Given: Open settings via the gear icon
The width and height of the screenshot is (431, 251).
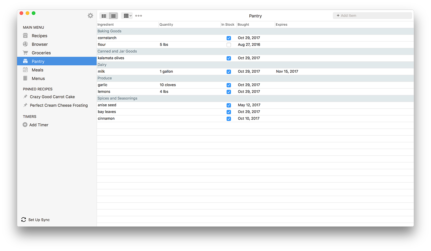Looking at the screenshot, I should point(90,16).
